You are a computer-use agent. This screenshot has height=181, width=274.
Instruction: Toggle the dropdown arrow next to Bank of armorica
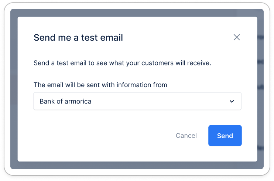[232, 101]
